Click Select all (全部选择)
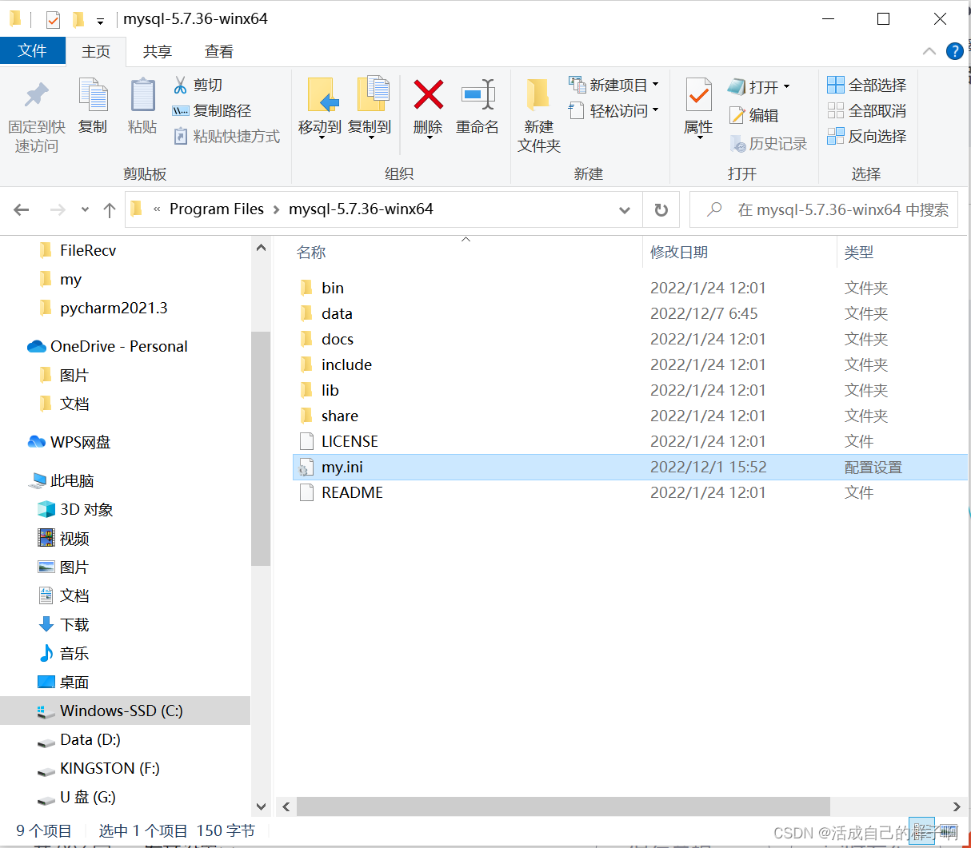This screenshot has height=848, width=971. tap(867, 85)
